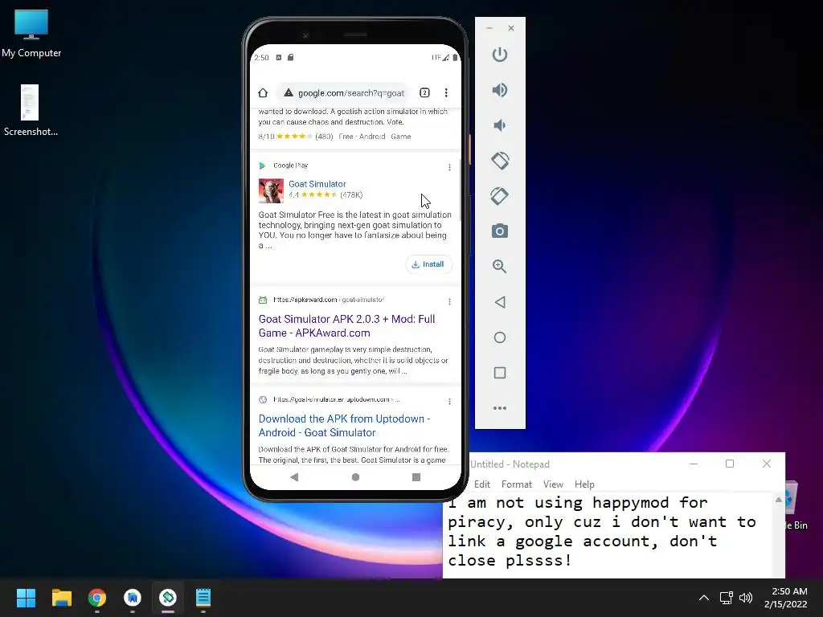Show hidden system tray icons chevron

point(704,598)
